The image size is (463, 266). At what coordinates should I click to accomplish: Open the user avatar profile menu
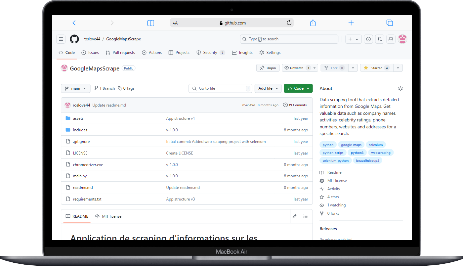(402, 39)
